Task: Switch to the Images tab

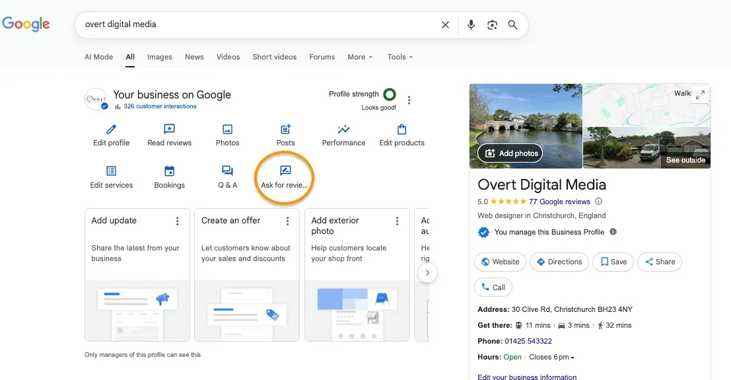Action: click(159, 57)
